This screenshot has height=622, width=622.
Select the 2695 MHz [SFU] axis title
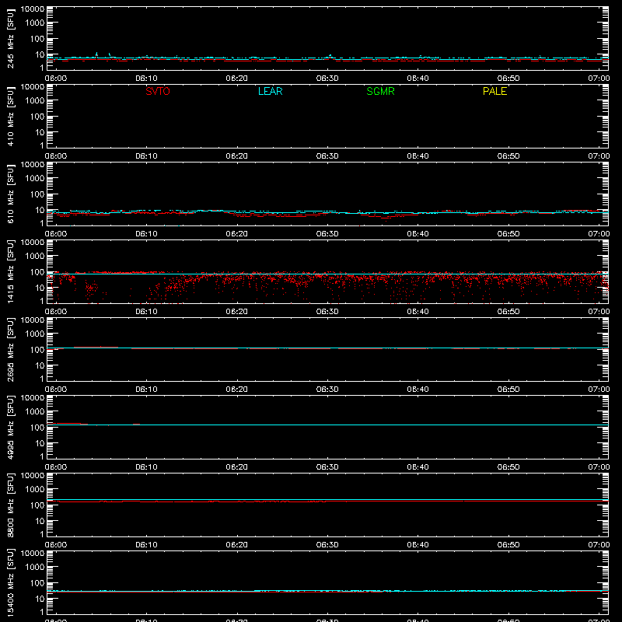coord(11,350)
